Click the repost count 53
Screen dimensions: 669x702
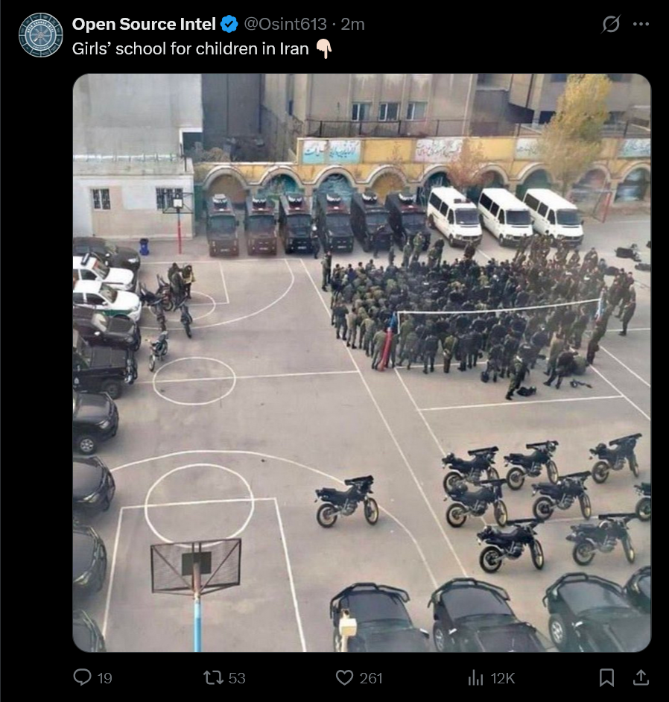click(x=237, y=678)
